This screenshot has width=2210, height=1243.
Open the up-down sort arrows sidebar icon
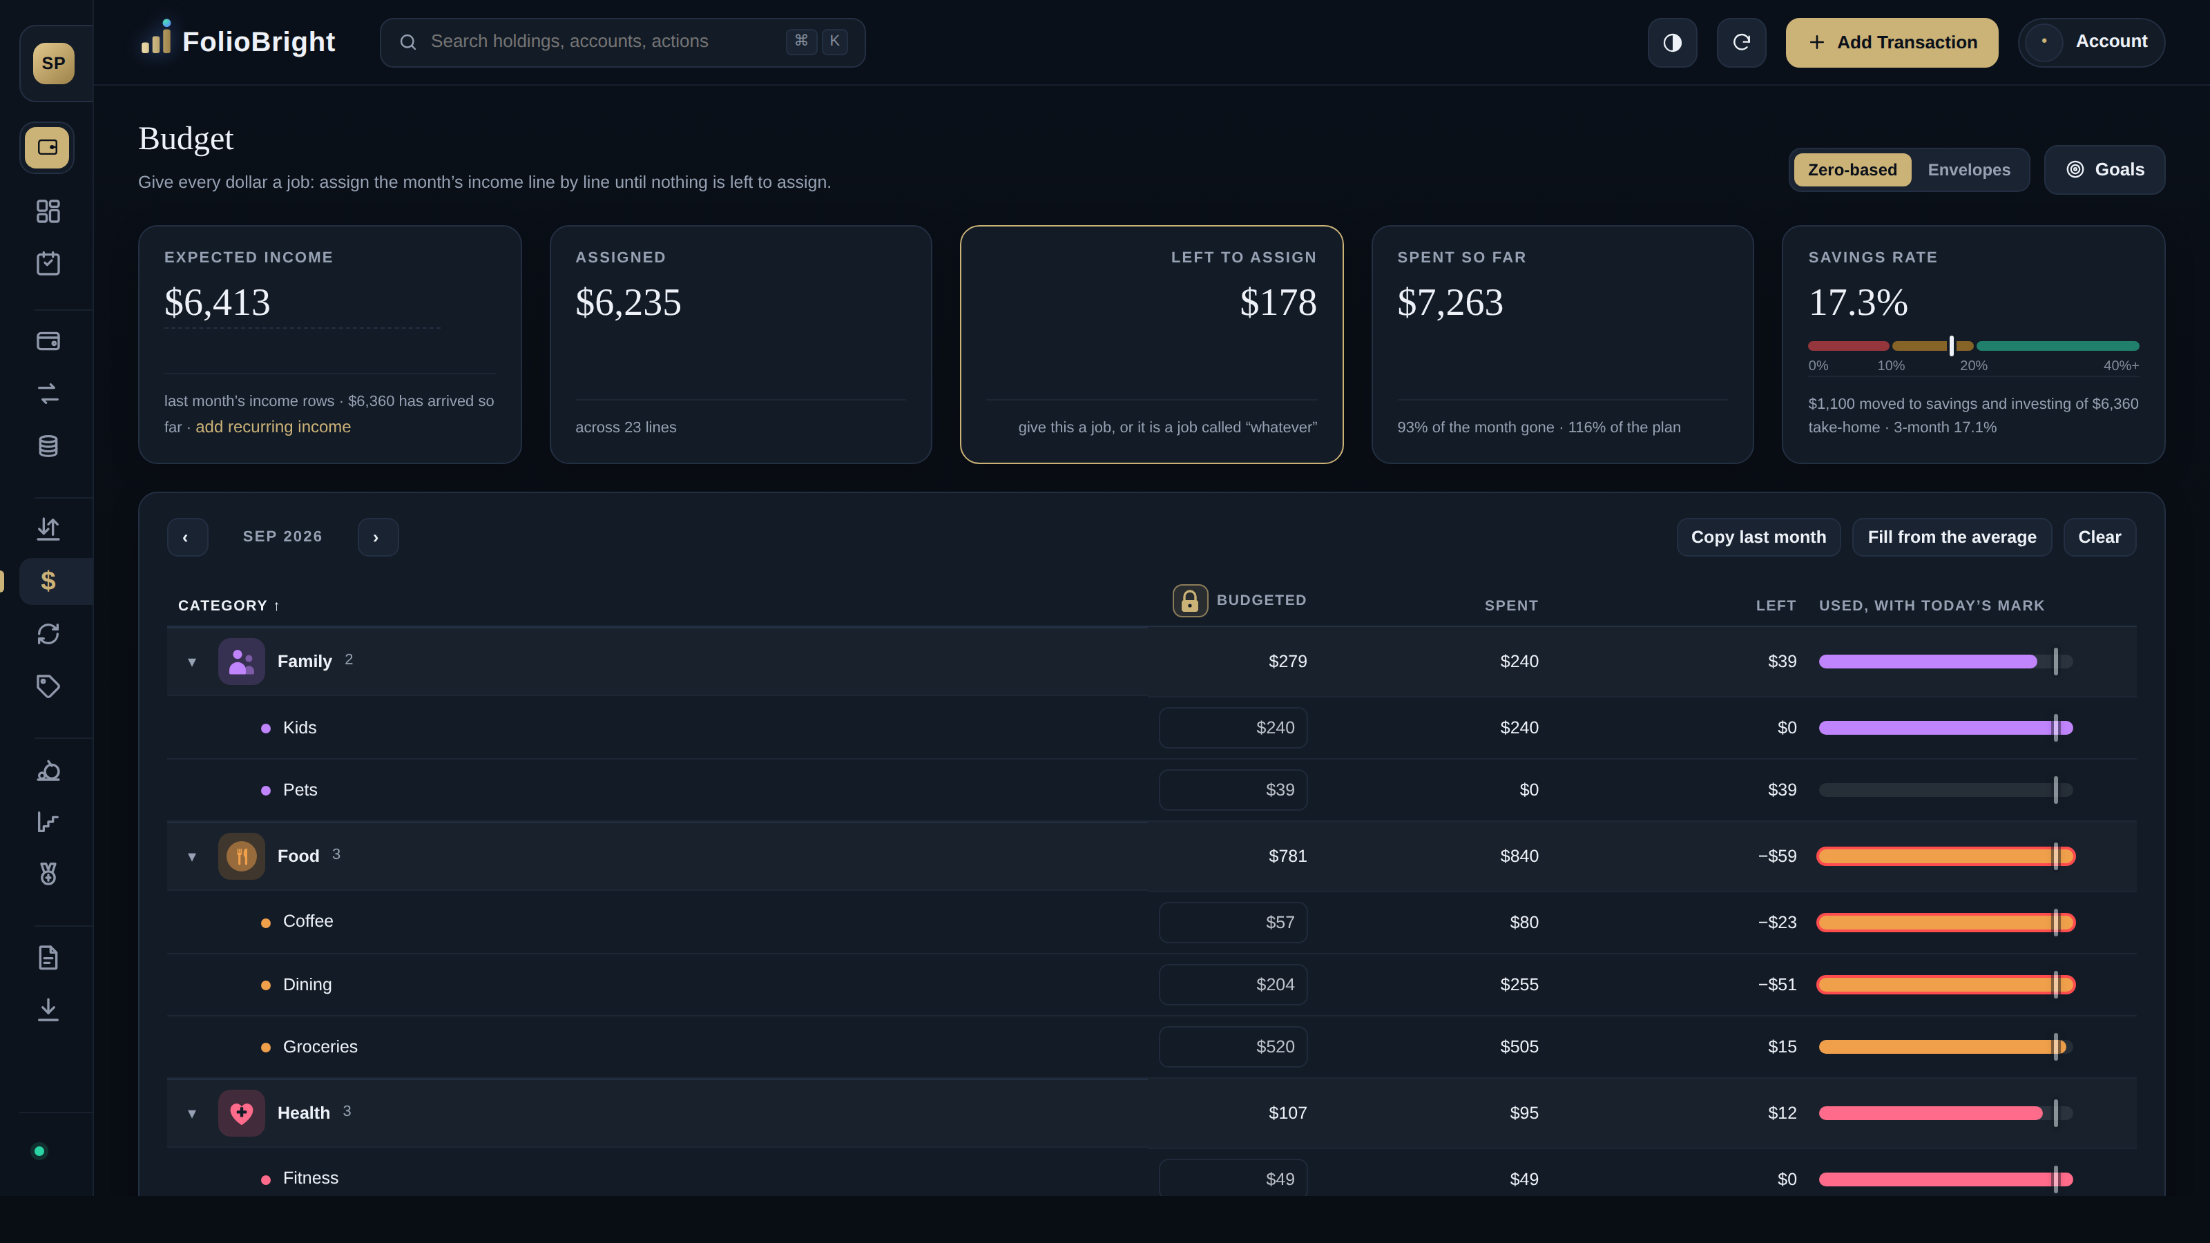click(x=48, y=529)
